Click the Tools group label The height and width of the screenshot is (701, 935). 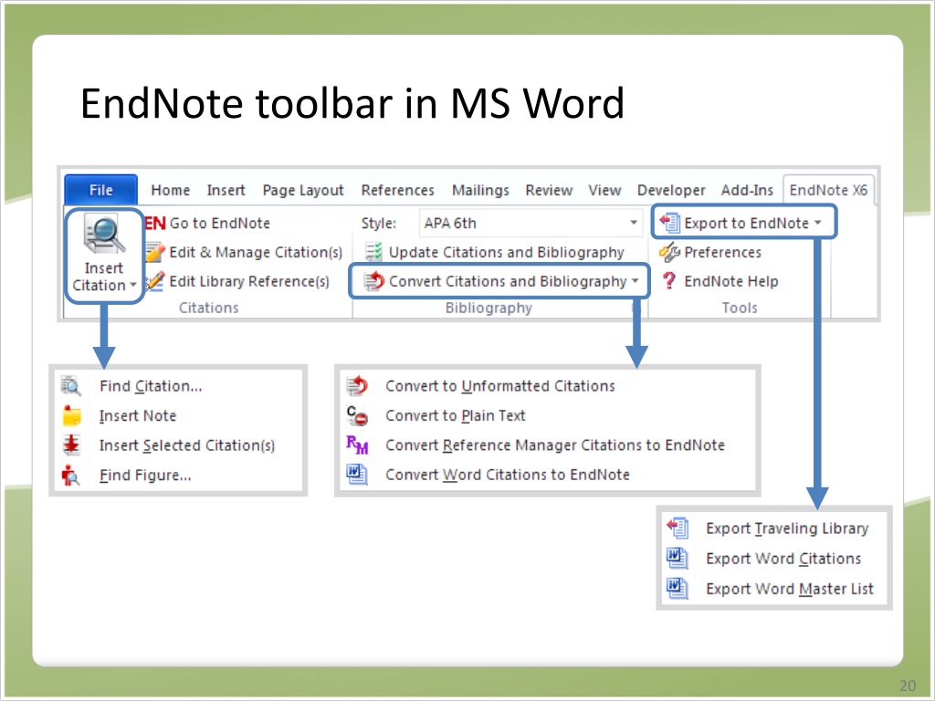coord(740,308)
